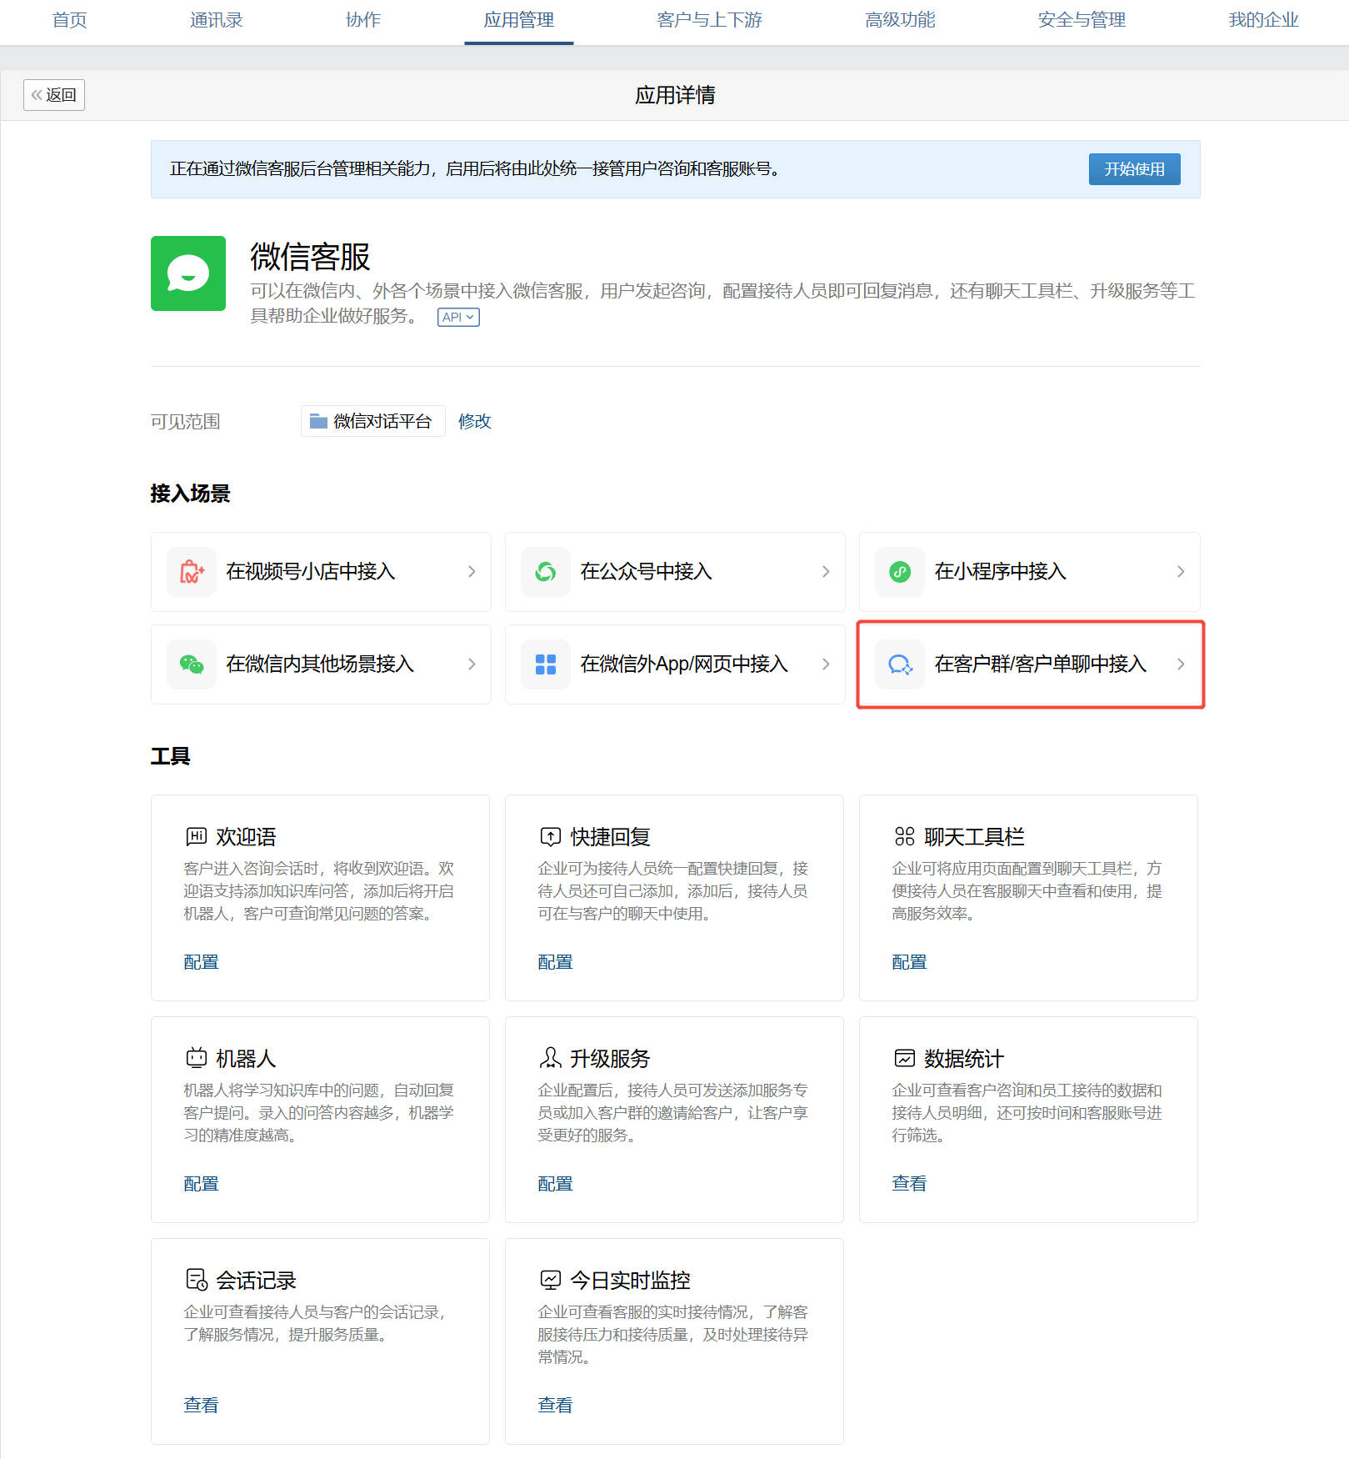Click the 在小程序中接入 label
Viewport: 1349px width, 1459px height.
[1001, 572]
